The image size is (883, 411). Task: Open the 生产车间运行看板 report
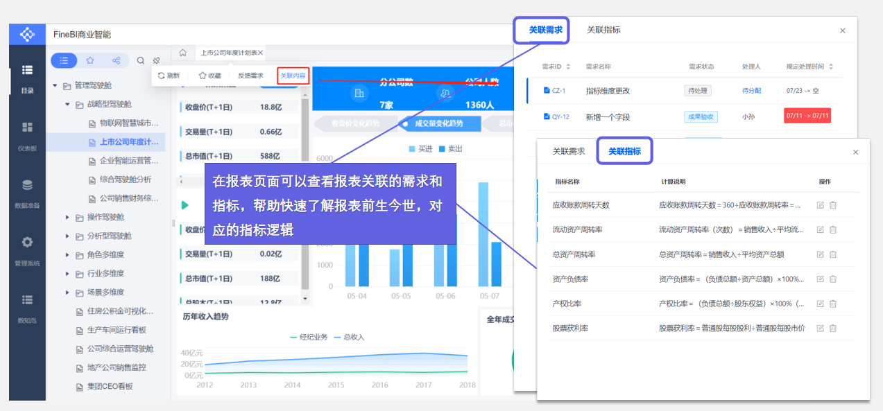pyautogui.click(x=111, y=330)
